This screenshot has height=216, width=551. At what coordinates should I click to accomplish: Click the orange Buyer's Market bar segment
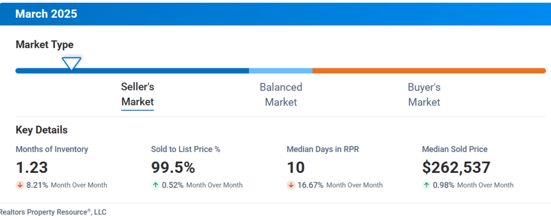429,71
